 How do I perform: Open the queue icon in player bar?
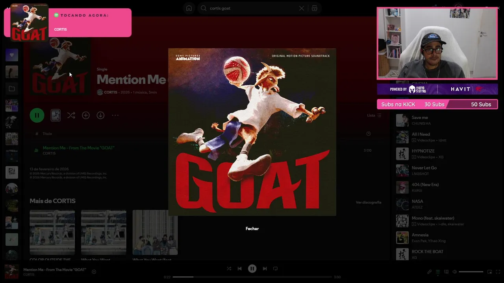point(438,272)
